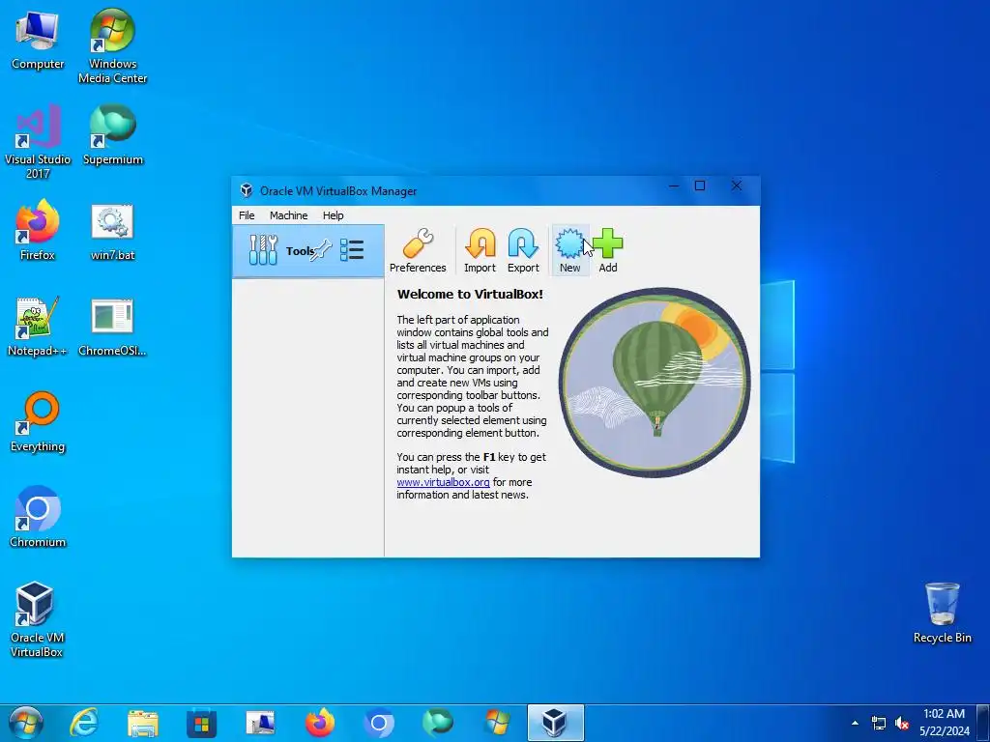Select the Supermium desktop shortcut

tap(112, 135)
